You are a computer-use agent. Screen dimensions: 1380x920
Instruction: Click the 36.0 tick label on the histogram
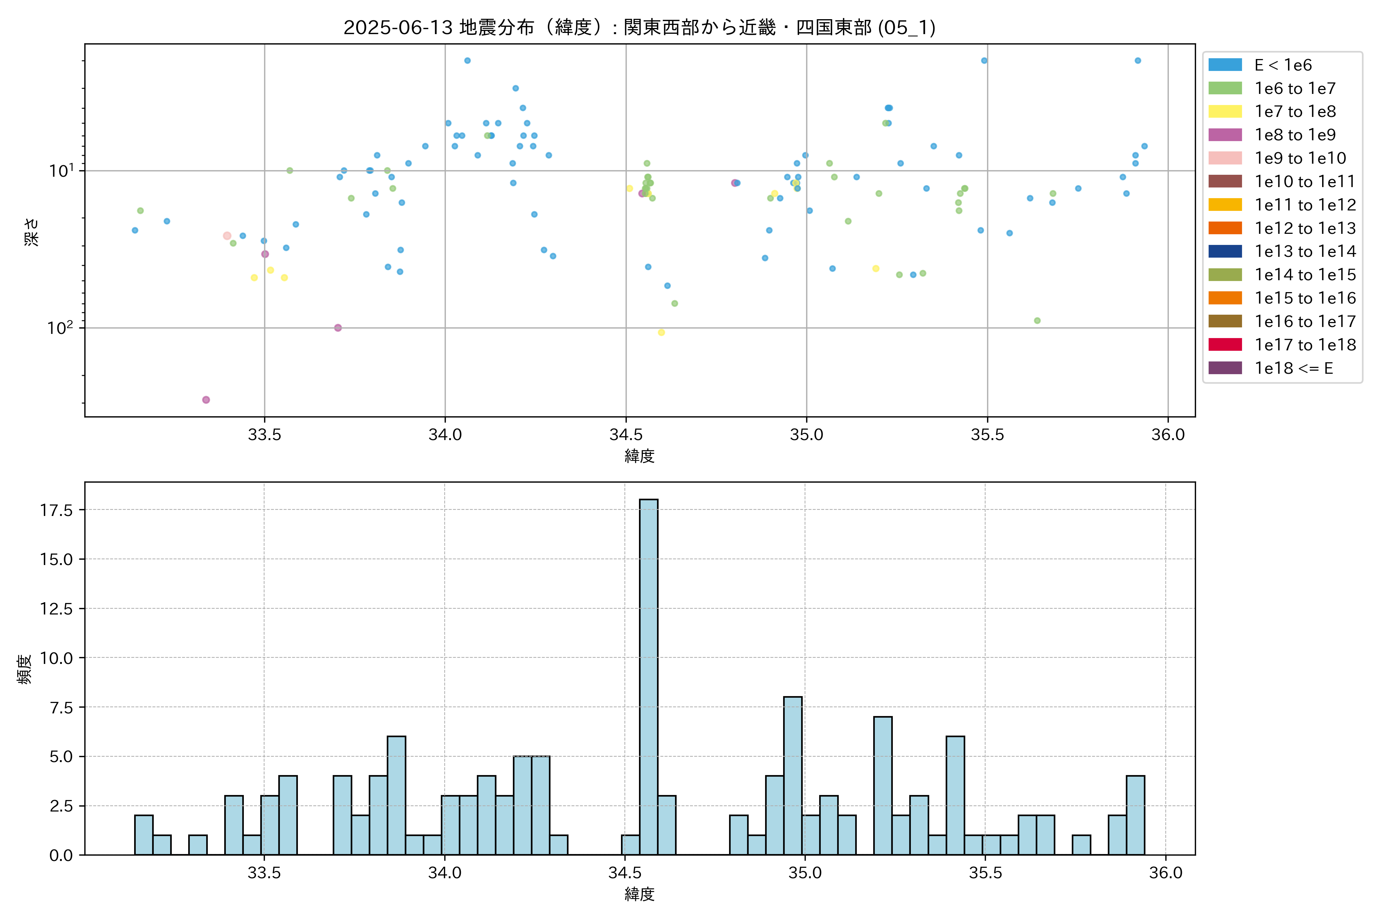tap(1165, 872)
